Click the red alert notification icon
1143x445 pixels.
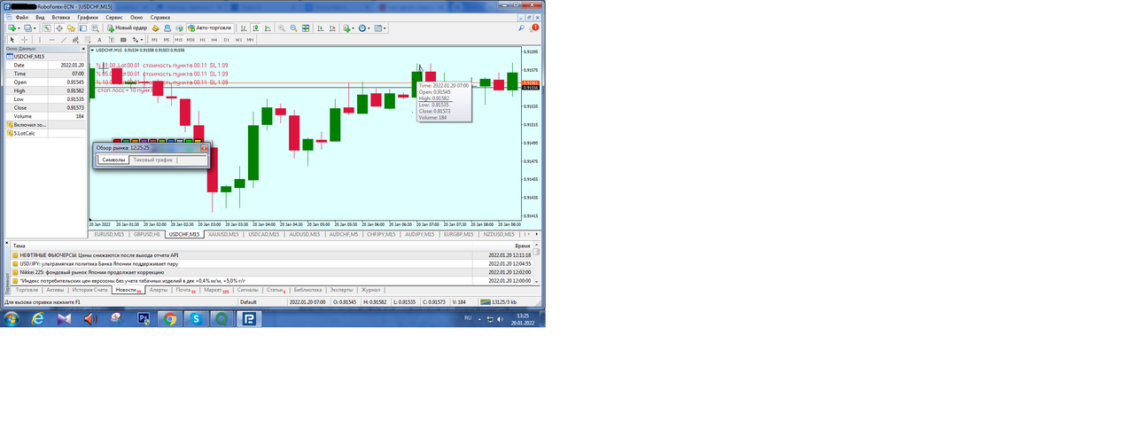(534, 27)
